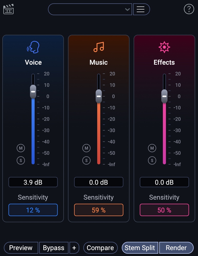Click the Voice head speaking icon
Image resolution: width=198 pixels, height=256 pixels.
pyautogui.click(x=33, y=47)
